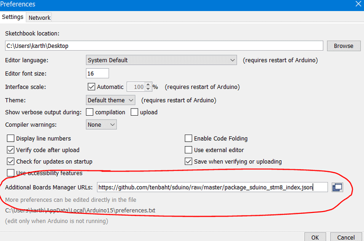Image resolution: width=364 pixels, height=241 pixels.
Task: Enable Code Folding checkbox
Action: (189, 138)
